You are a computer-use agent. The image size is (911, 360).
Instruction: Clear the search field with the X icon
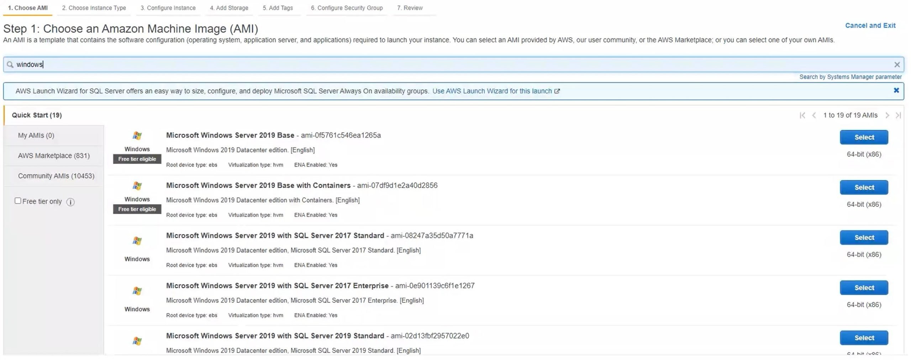click(897, 65)
